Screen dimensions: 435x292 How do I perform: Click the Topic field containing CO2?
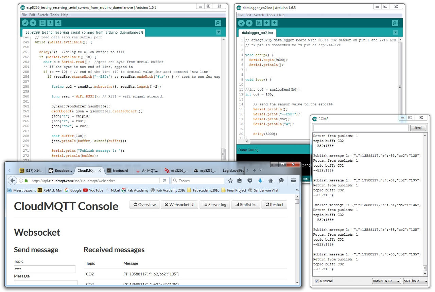point(45,269)
